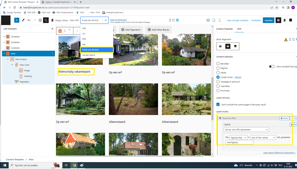Switch to the Content Template tab

tap(225, 29)
